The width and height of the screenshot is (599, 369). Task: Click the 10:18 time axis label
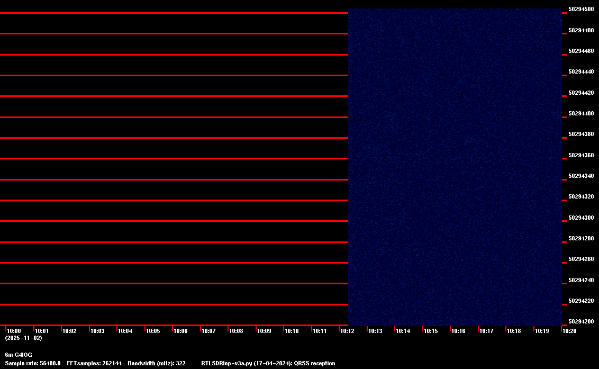[514, 331]
